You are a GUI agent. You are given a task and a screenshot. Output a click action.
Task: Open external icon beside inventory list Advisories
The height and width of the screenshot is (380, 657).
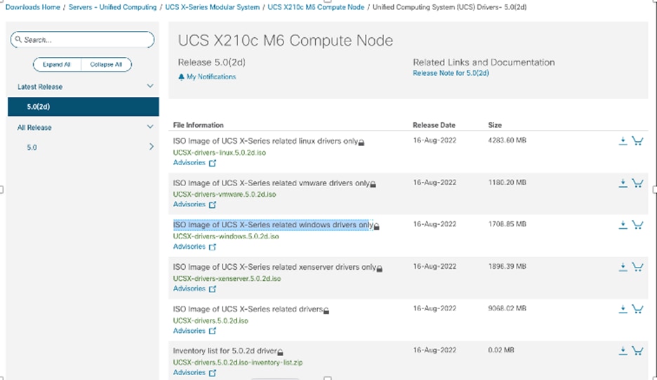click(213, 372)
